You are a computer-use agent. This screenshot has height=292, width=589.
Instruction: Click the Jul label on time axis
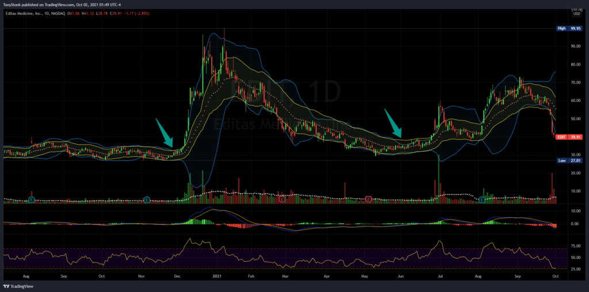[440, 276]
